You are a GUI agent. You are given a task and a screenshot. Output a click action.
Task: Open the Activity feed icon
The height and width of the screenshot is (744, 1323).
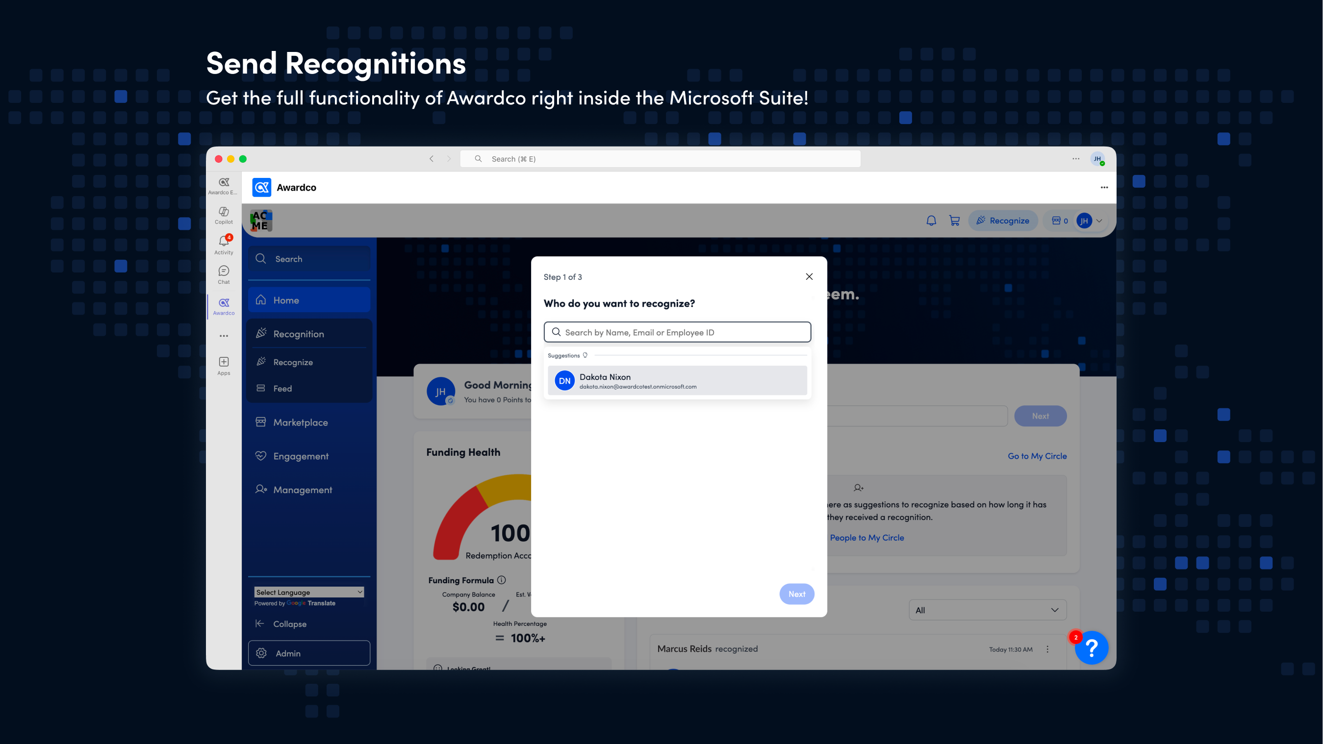(224, 245)
